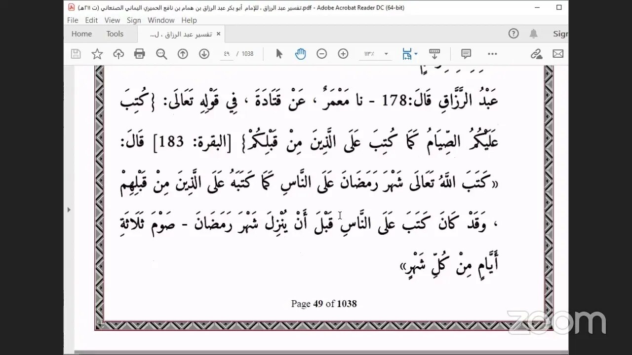This screenshot has width=632, height=355.
Task: Star this PDF as a favorite
Action: tap(97, 54)
